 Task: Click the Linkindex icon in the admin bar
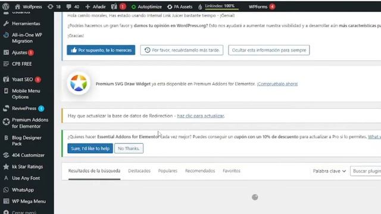point(200,7)
